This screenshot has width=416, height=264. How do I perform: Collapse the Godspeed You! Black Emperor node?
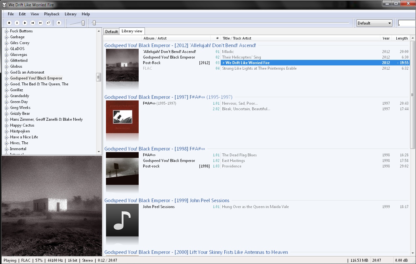[7, 78]
